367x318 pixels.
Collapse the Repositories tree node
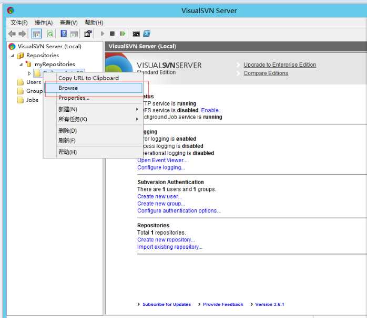[x=13, y=56]
